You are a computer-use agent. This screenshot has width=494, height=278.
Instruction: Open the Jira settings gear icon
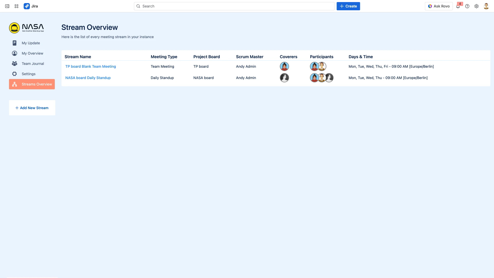point(477,6)
